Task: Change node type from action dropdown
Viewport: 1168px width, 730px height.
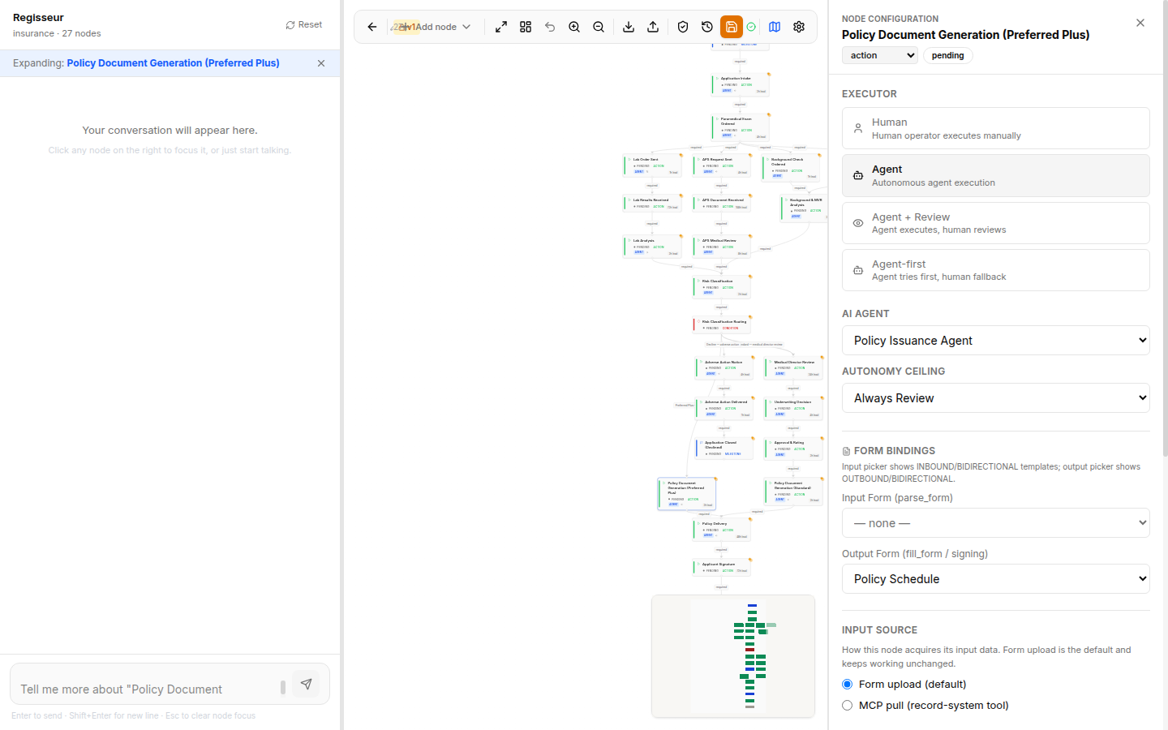Action: (880, 55)
